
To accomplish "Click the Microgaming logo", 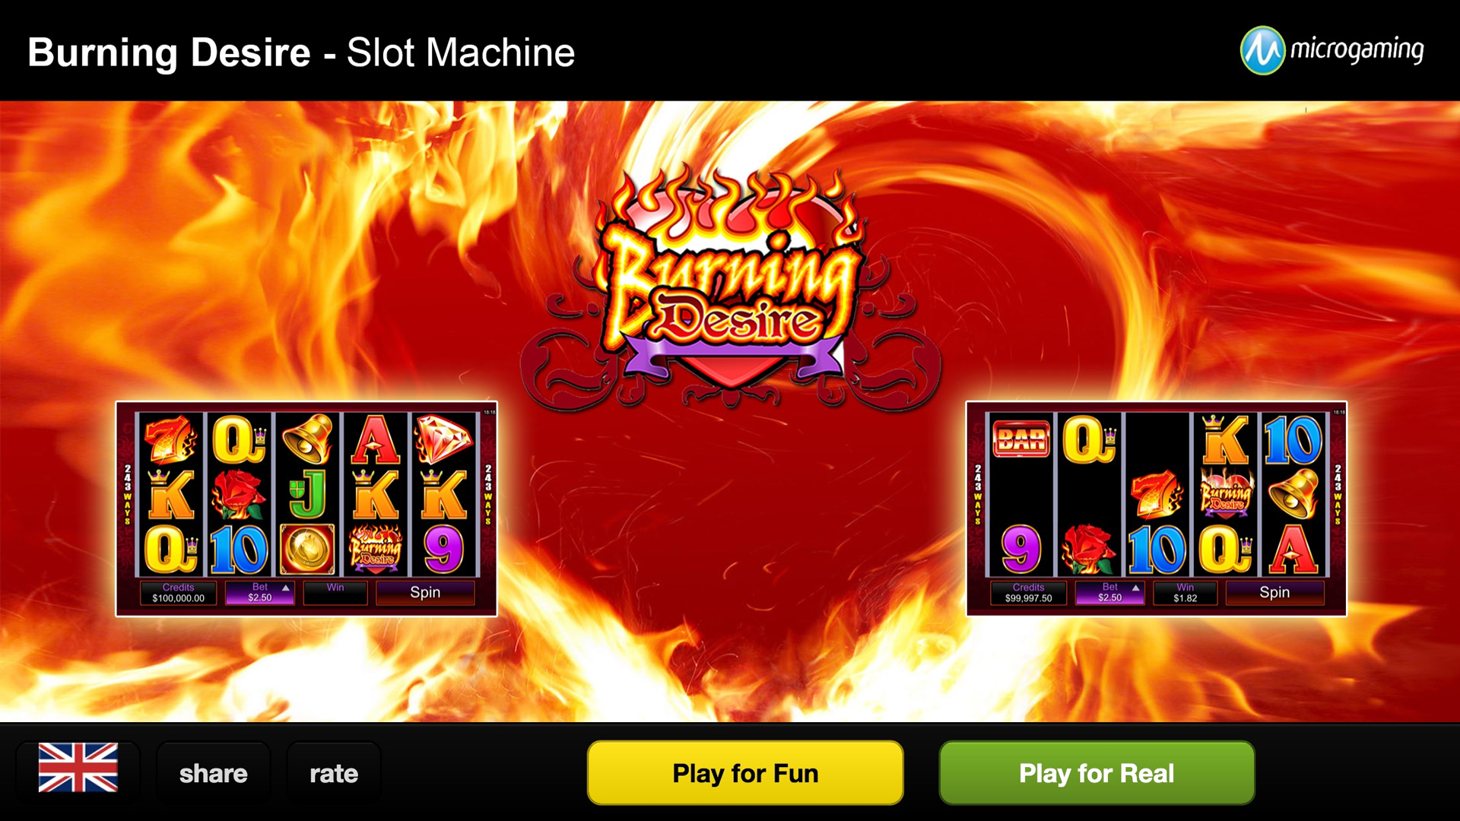I will (x=1331, y=50).
